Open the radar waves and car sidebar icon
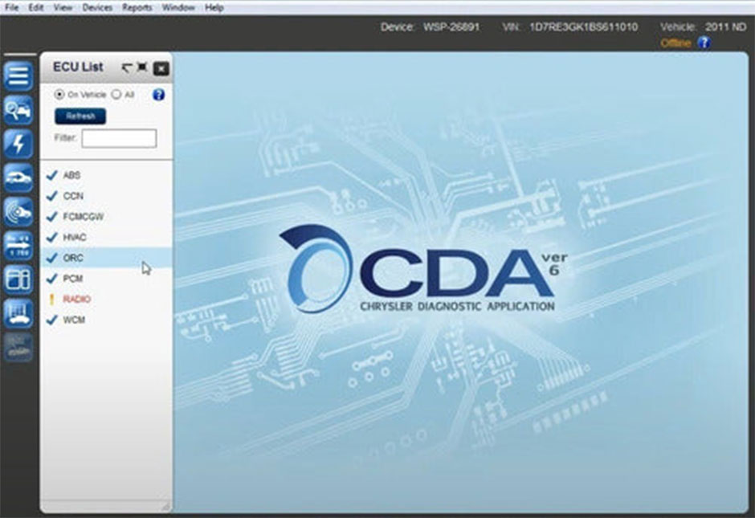Viewport: 755px width, 518px height. (x=18, y=211)
